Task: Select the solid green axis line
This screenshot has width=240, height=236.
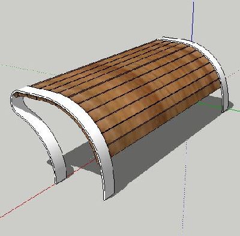Action: click(234, 110)
